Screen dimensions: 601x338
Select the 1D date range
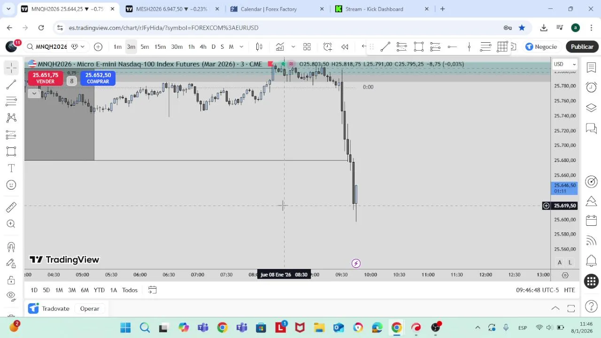tap(34, 290)
